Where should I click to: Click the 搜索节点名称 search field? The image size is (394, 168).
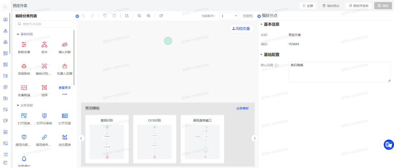45,24
